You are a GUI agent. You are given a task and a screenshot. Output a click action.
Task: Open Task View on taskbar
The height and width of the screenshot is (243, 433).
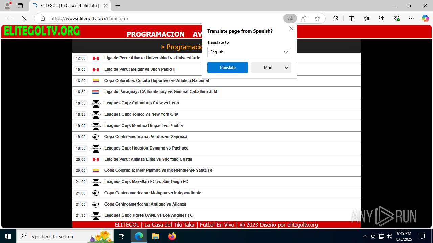pos(122,236)
